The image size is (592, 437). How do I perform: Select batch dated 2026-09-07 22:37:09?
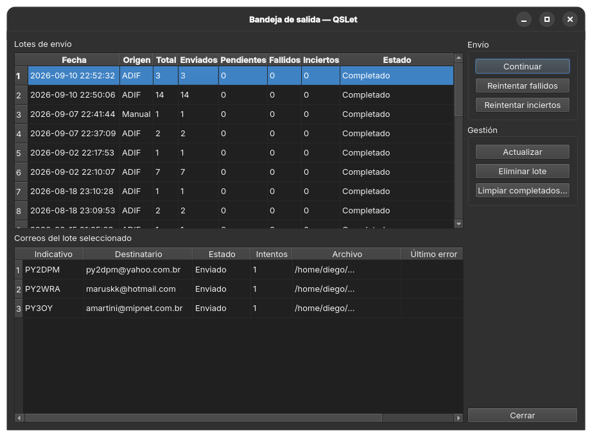(241, 134)
